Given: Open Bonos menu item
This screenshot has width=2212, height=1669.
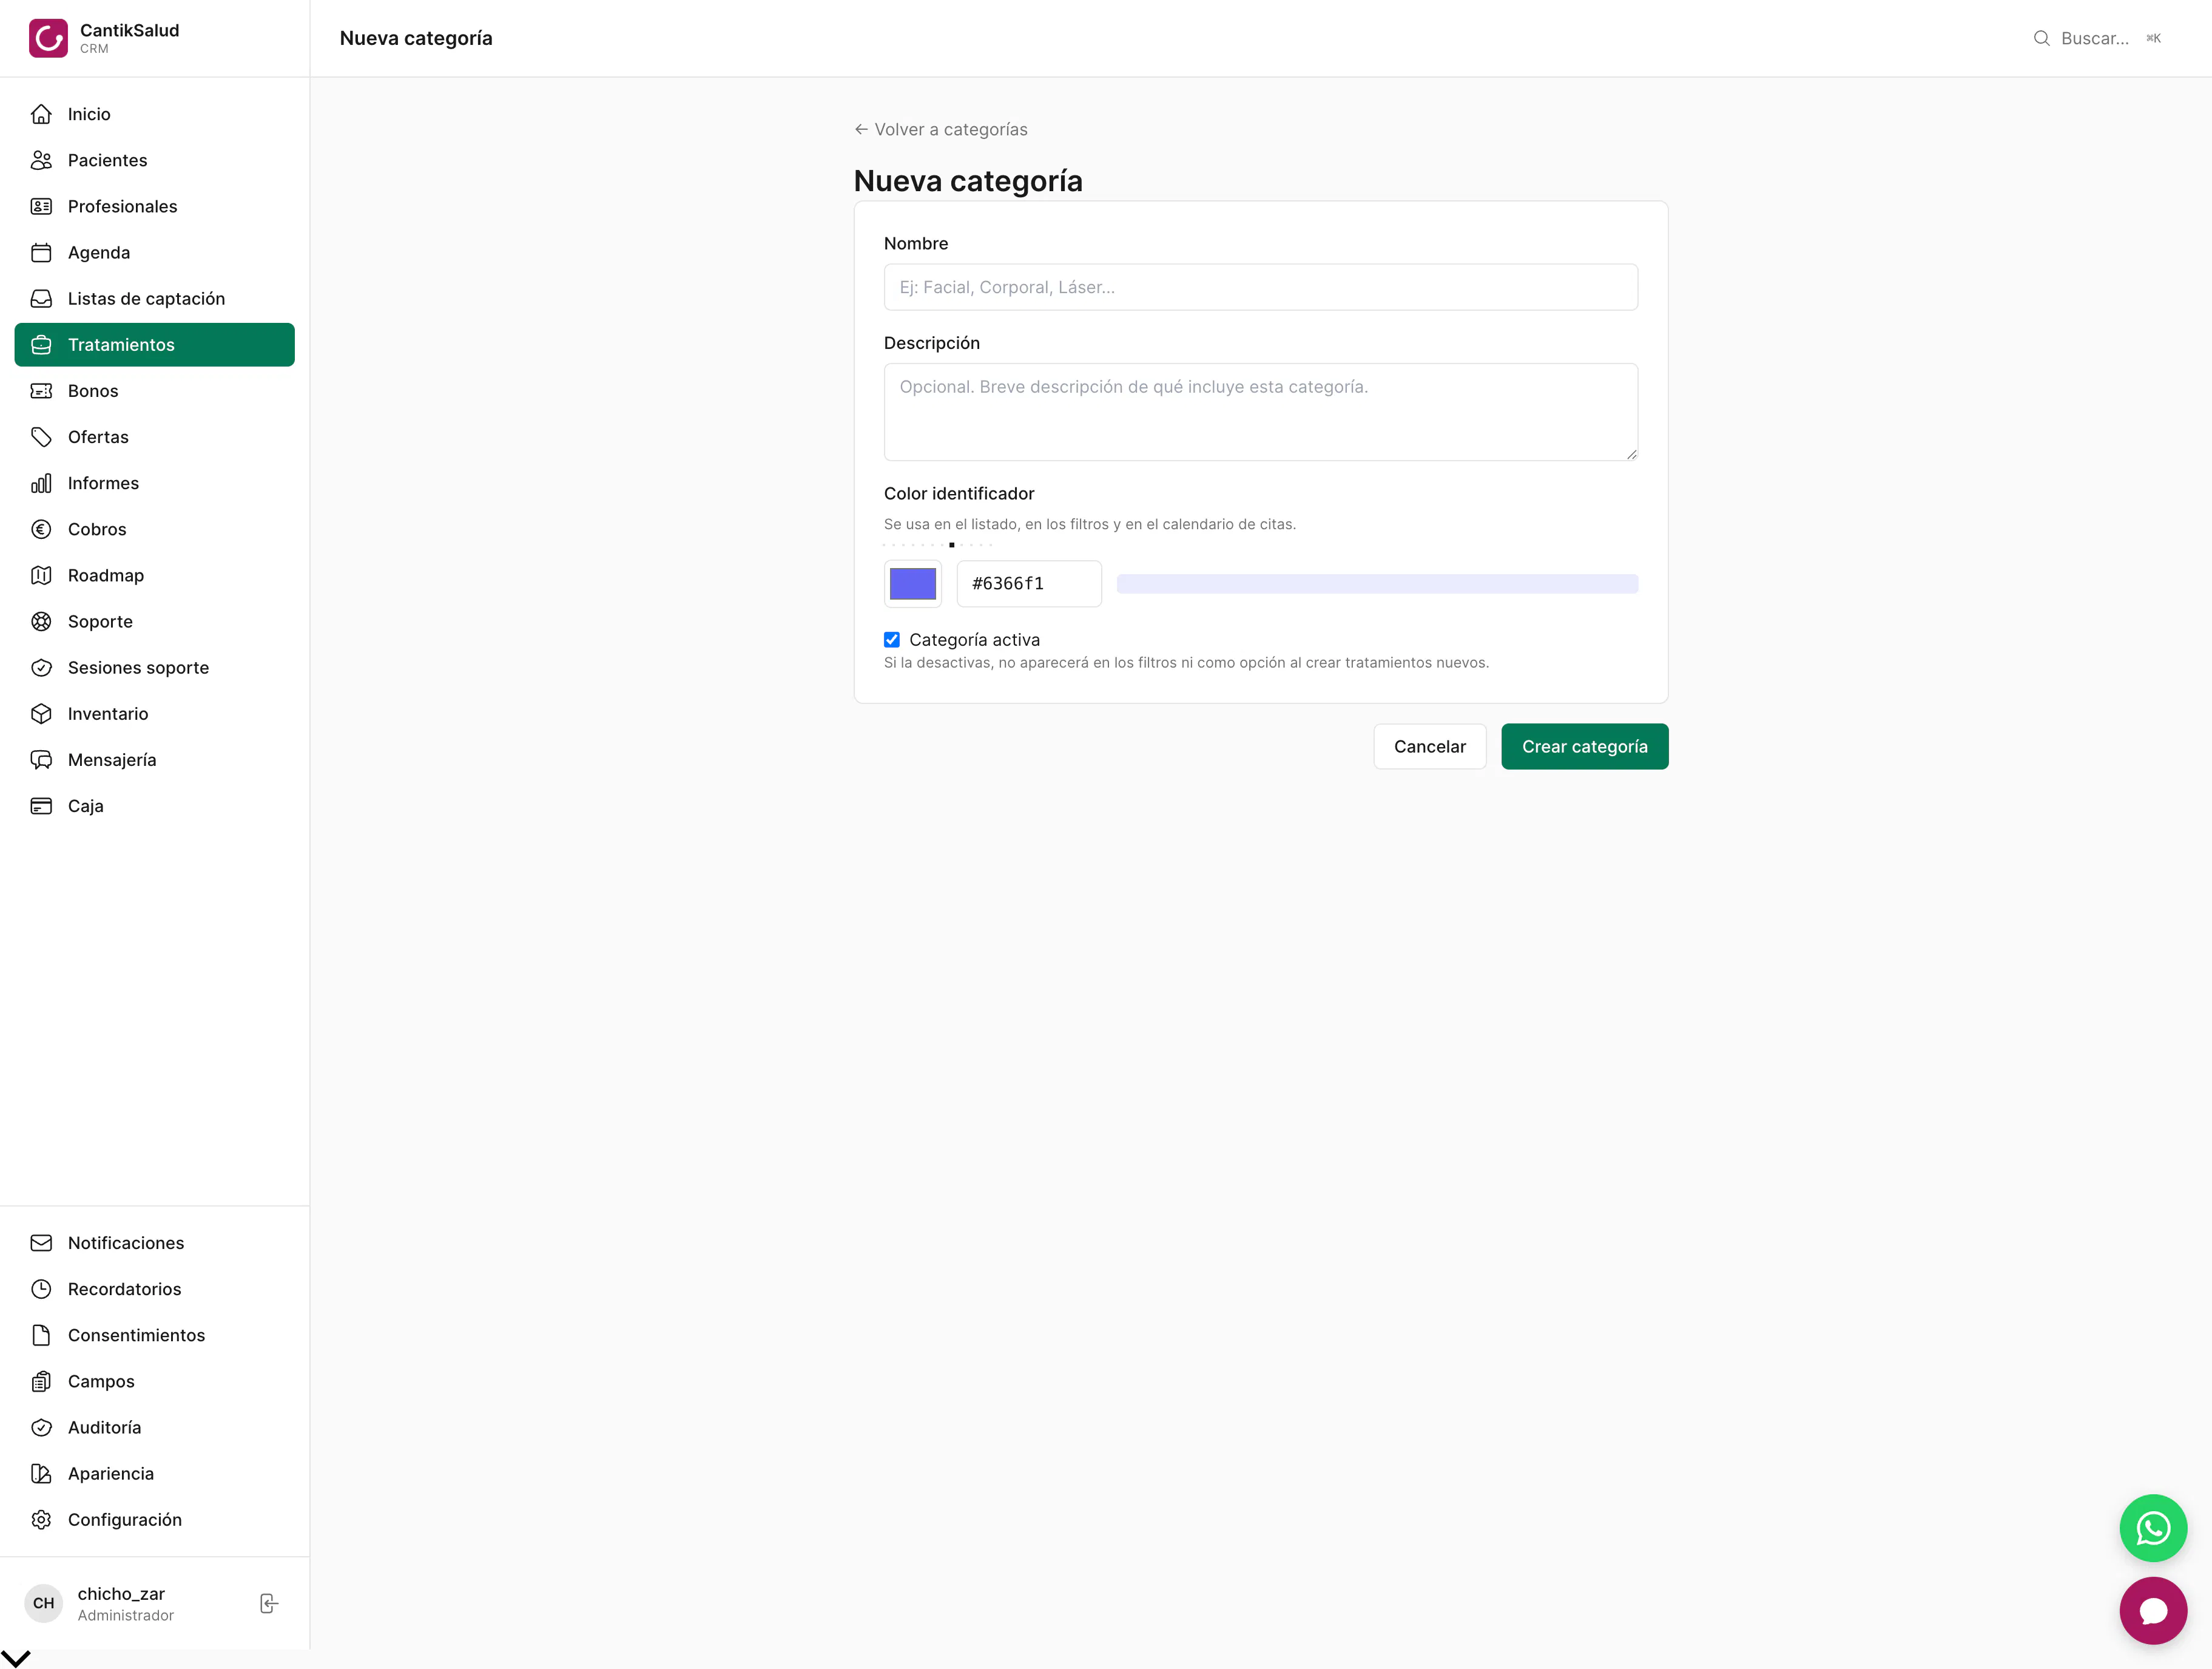Looking at the screenshot, I should click(155, 390).
